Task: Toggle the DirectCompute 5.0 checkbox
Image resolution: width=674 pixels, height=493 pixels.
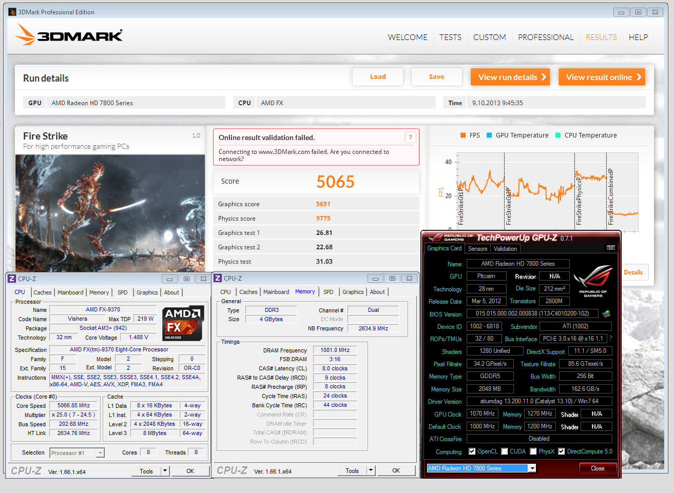Action: pyautogui.click(x=562, y=451)
